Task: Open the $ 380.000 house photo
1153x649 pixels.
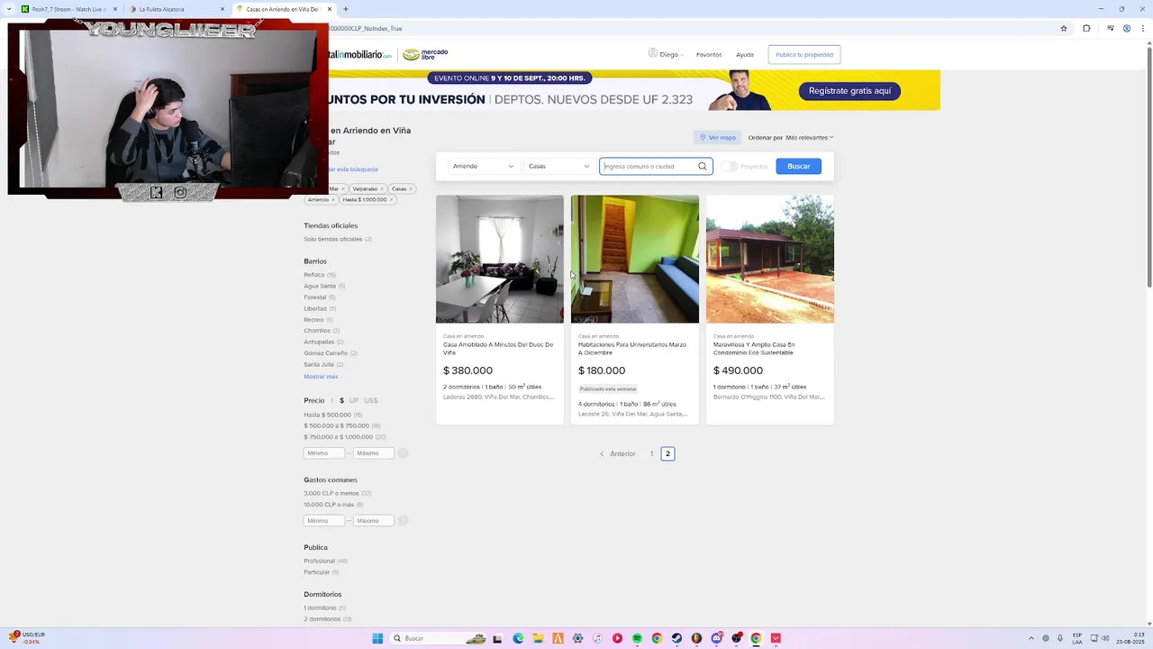Action: (500, 260)
